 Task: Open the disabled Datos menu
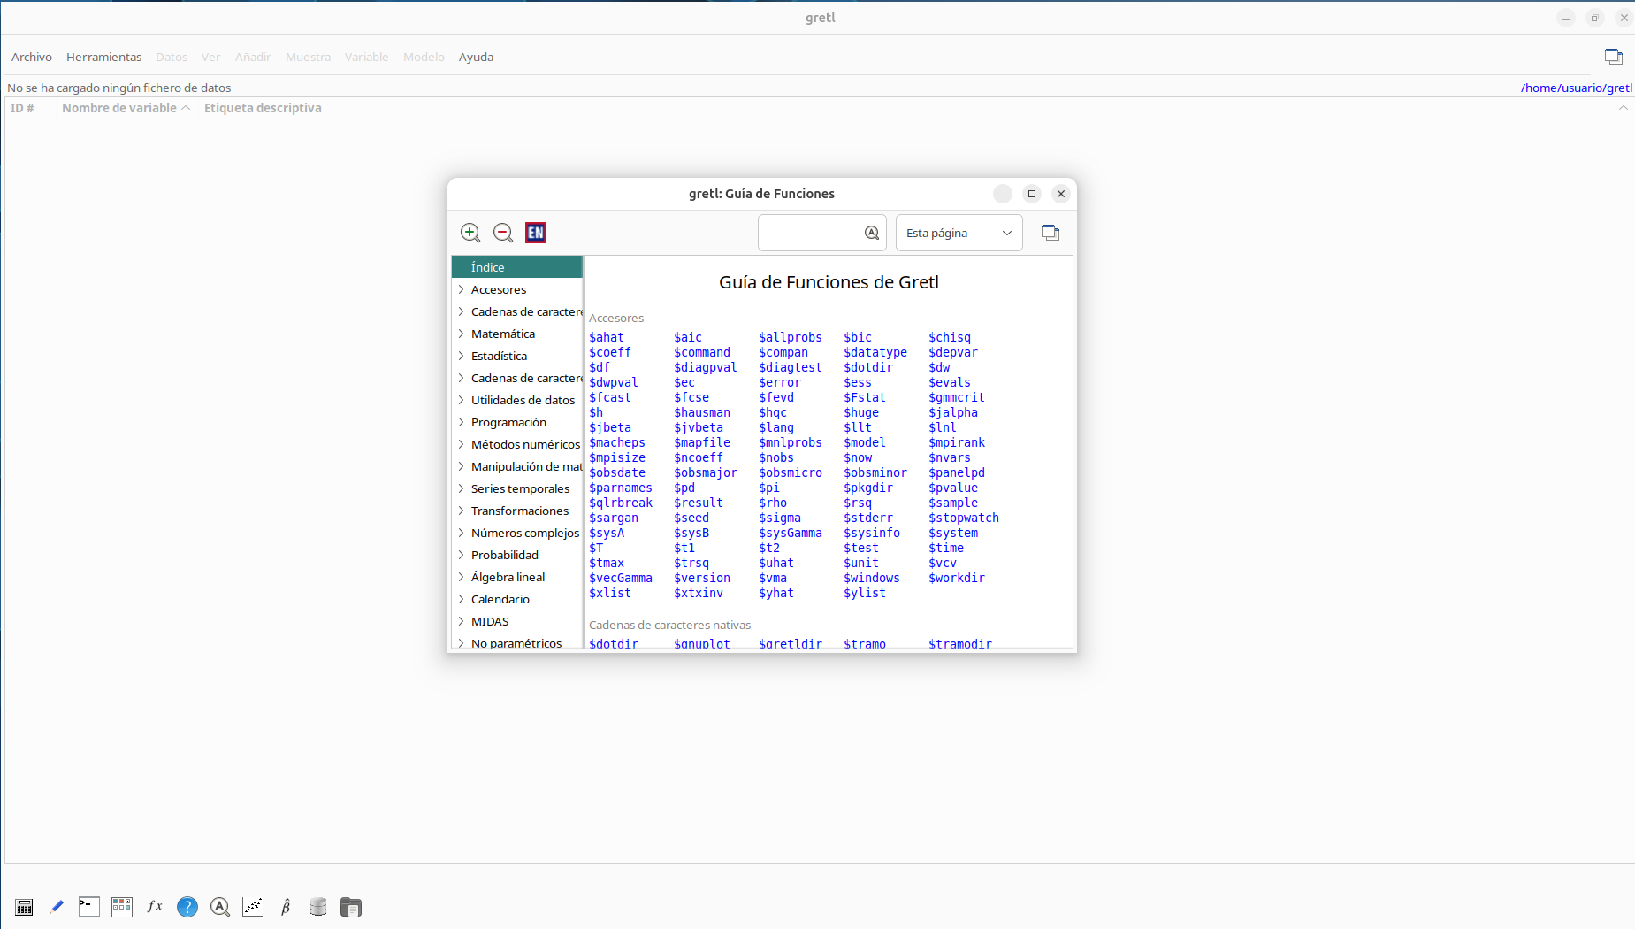pos(172,57)
